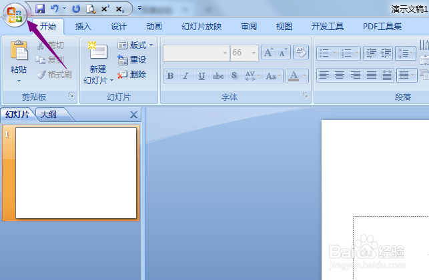Open the PDF工具集 ribbon tab
This screenshot has height=280, width=429.
tap(382, 27)
